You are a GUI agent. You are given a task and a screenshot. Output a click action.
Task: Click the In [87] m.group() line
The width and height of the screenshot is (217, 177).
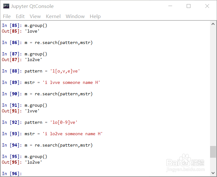(x=25, y=54)
